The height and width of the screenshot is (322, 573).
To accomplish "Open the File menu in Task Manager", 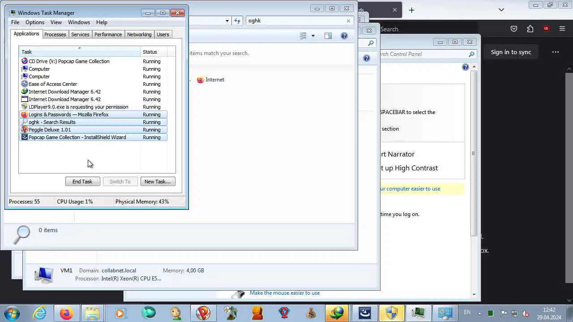I will pos(15,22).
